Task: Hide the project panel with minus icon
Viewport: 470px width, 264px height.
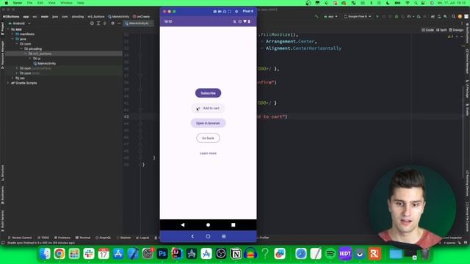Action: coord(119,23)
